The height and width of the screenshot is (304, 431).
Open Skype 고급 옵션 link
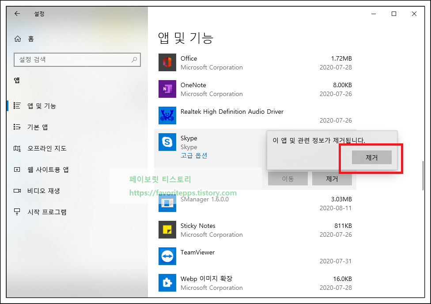194,156
